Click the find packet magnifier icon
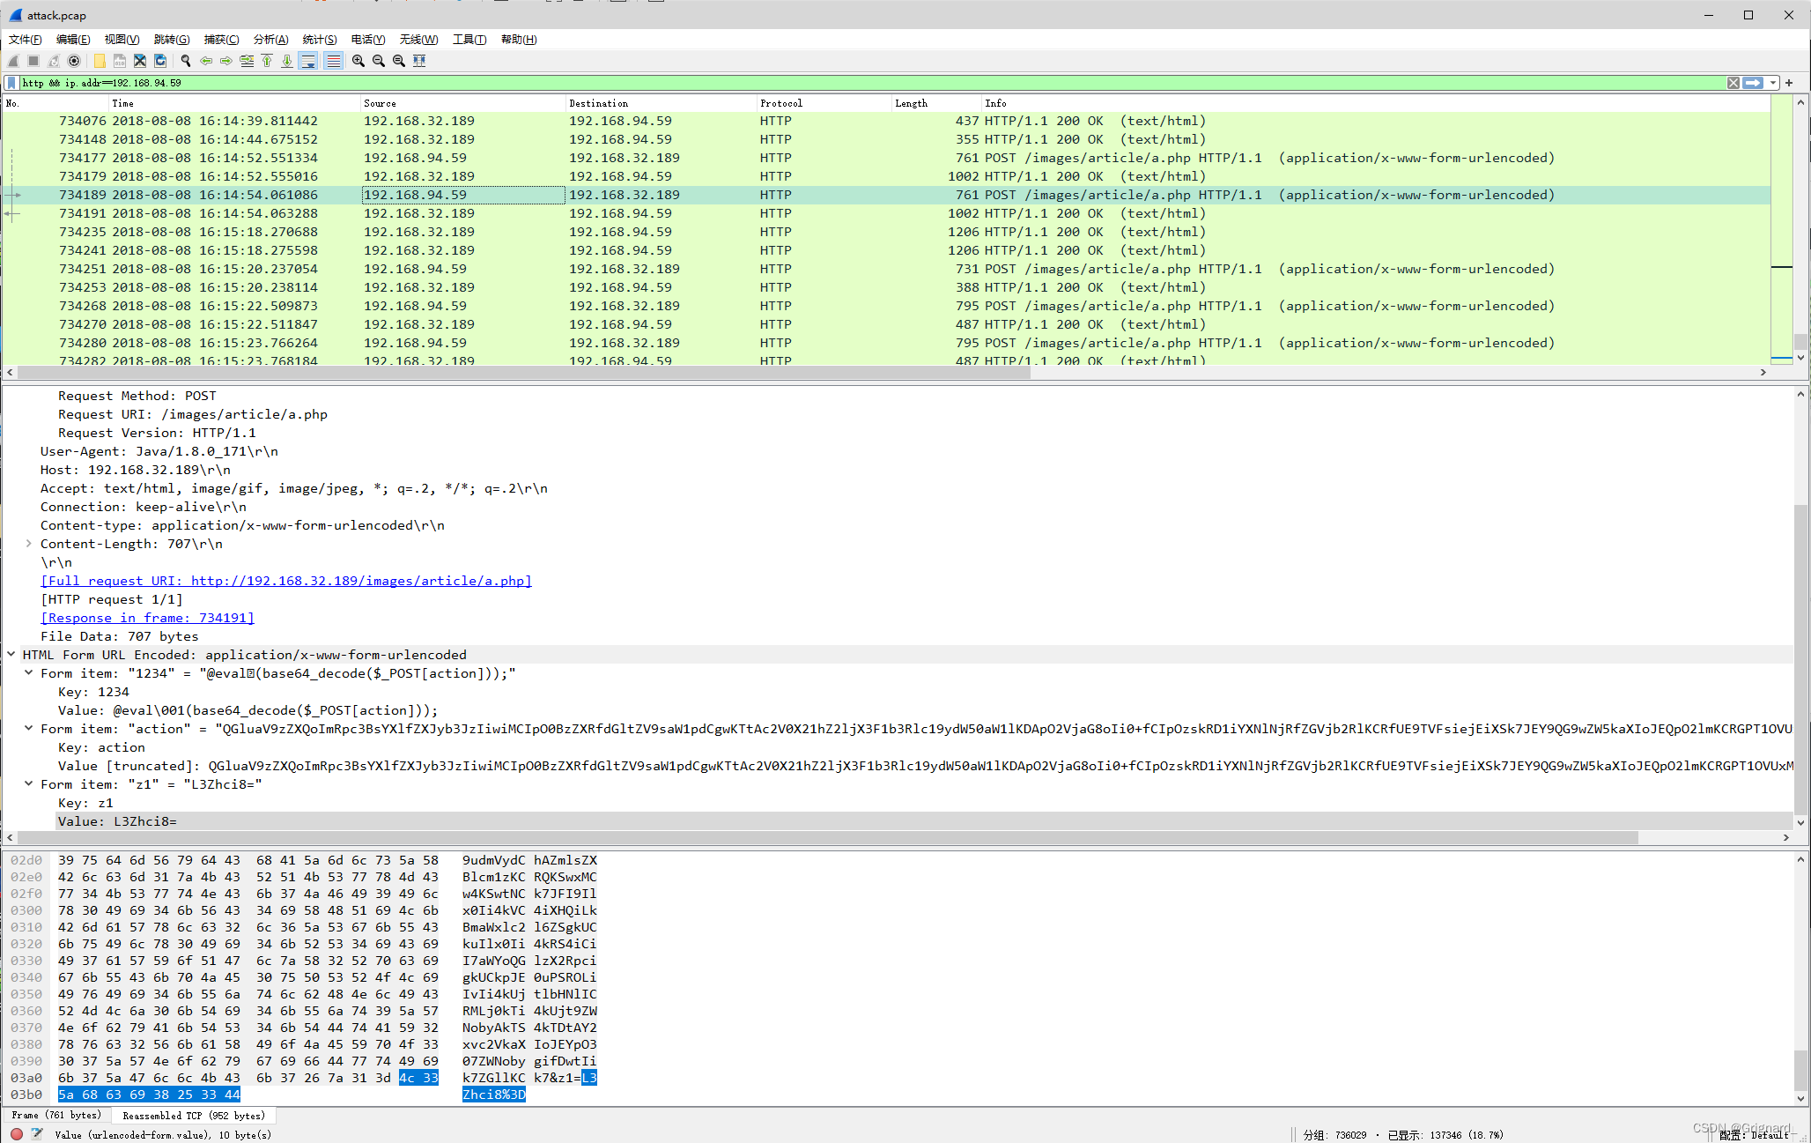This screenshot has height=1143, width=1811. [186, 61]
